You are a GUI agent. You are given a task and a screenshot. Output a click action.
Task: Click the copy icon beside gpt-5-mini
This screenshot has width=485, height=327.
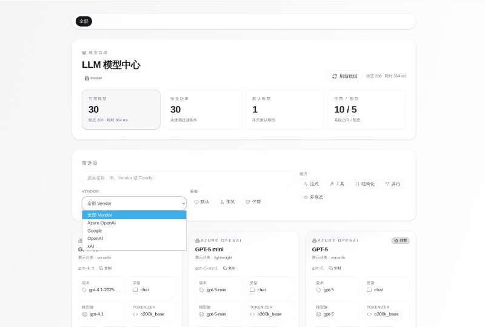(225, 268)
